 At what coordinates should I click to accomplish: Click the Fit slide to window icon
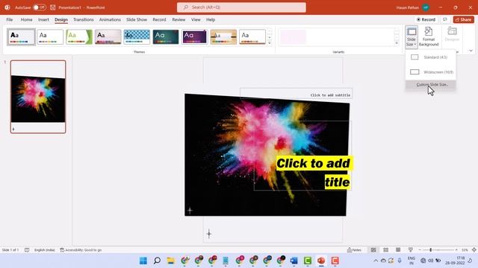(474, 250)
